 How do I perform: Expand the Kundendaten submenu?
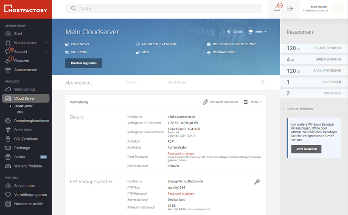coord(46,43)
